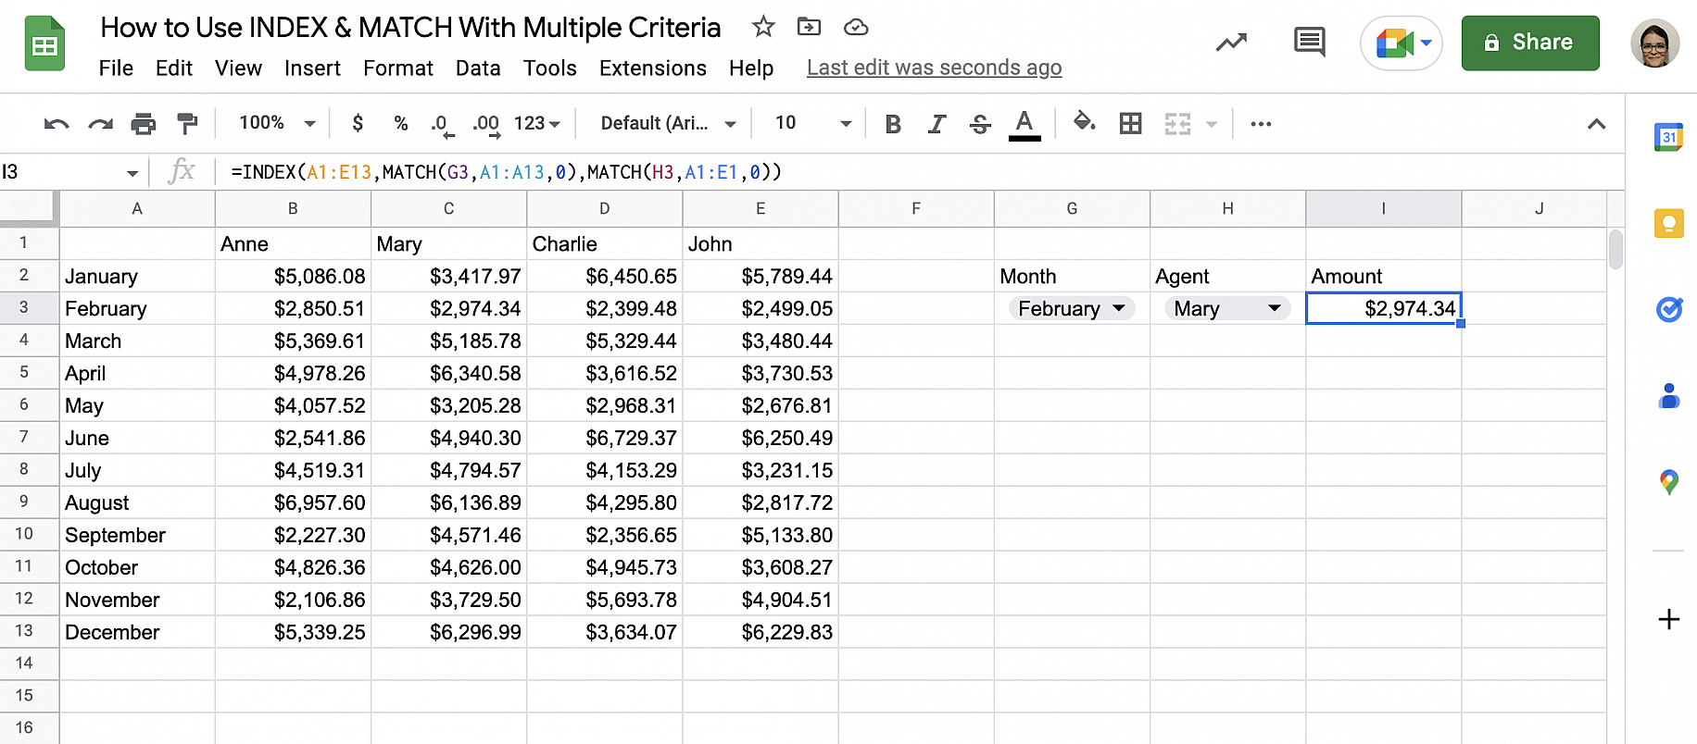Open version history via last edit link
1697x744 pixels.
(934, 68)
